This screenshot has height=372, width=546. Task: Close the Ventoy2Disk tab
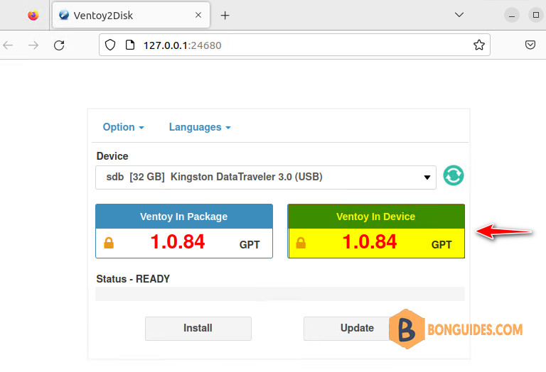pos(198,15)
